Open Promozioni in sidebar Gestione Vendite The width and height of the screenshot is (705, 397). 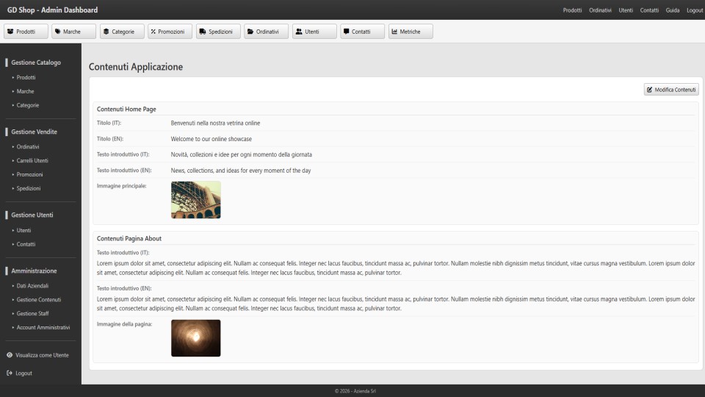point(29,175)
